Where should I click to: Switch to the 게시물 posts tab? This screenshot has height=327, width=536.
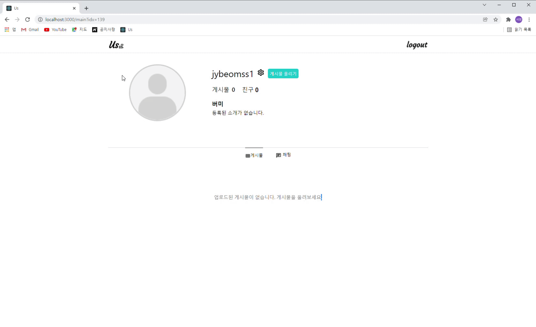click(x=254, y=155)
